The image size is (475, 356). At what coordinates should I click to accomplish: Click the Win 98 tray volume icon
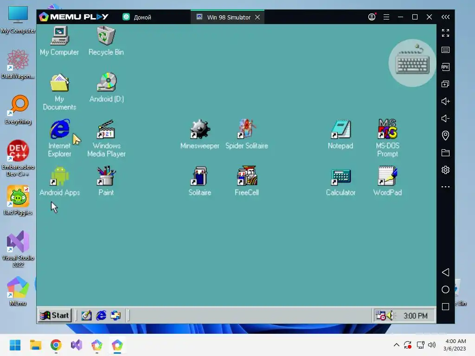[390, 315]
